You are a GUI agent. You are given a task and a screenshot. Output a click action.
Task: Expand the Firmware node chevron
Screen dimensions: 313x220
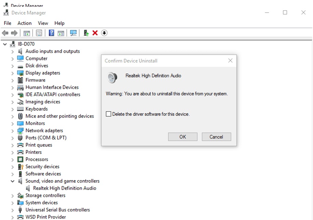(13, 81)
